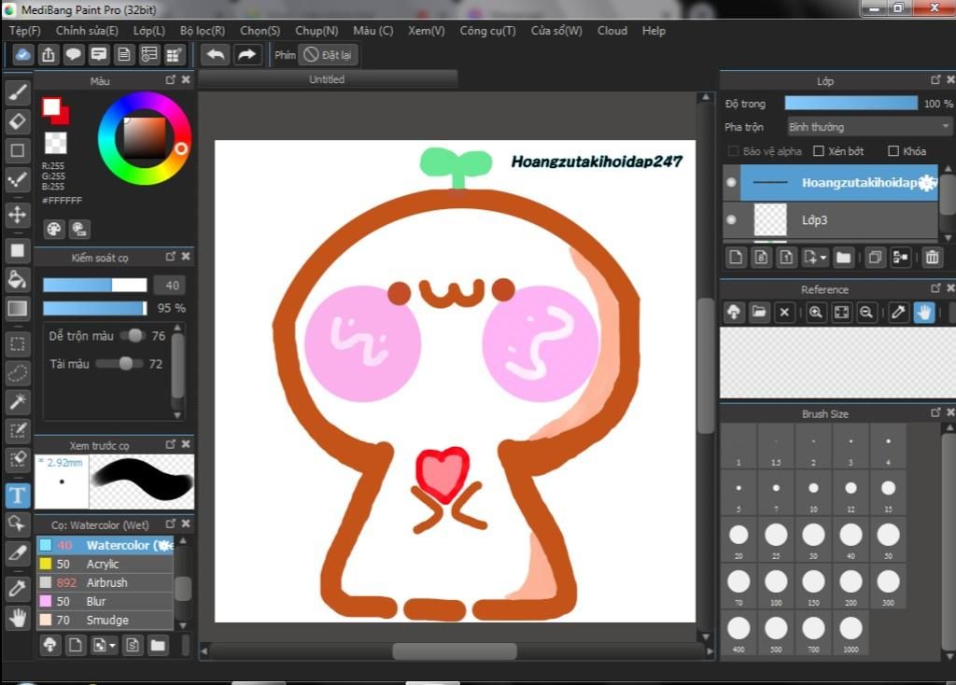This screenshot has width=956, height=685.
Task: Zoom out on the Reference panel
Action: point(865,313)
